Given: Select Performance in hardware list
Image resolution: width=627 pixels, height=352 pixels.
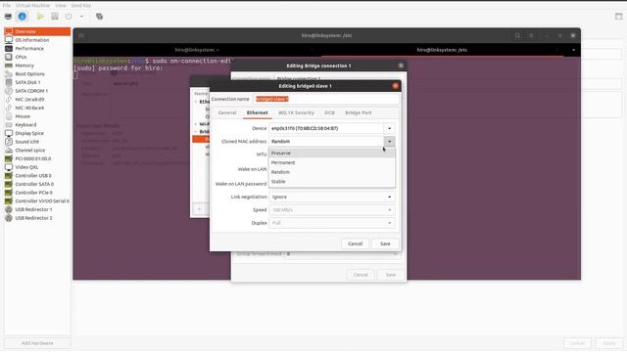Looking at the screenshot, I should point(37,48).
